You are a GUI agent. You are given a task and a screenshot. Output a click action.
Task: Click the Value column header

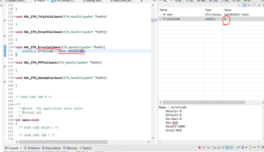(x=243, y=10)
